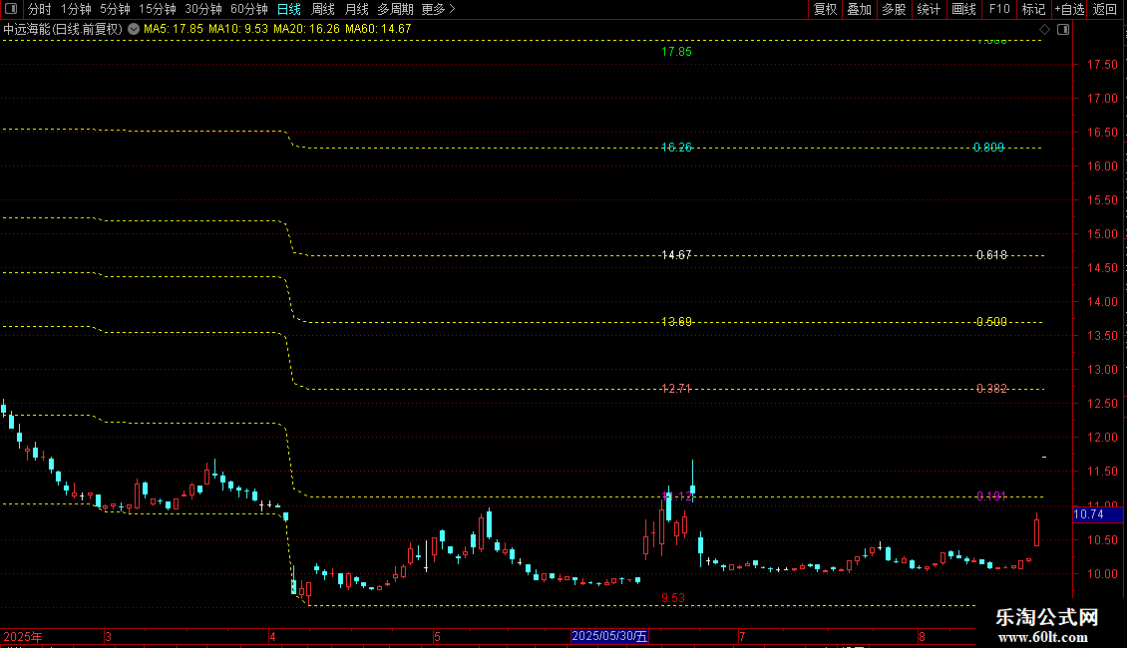Open 多周期 multi-period view
This screenshot has width=1127, height=648.
click(x=395, y=9)
